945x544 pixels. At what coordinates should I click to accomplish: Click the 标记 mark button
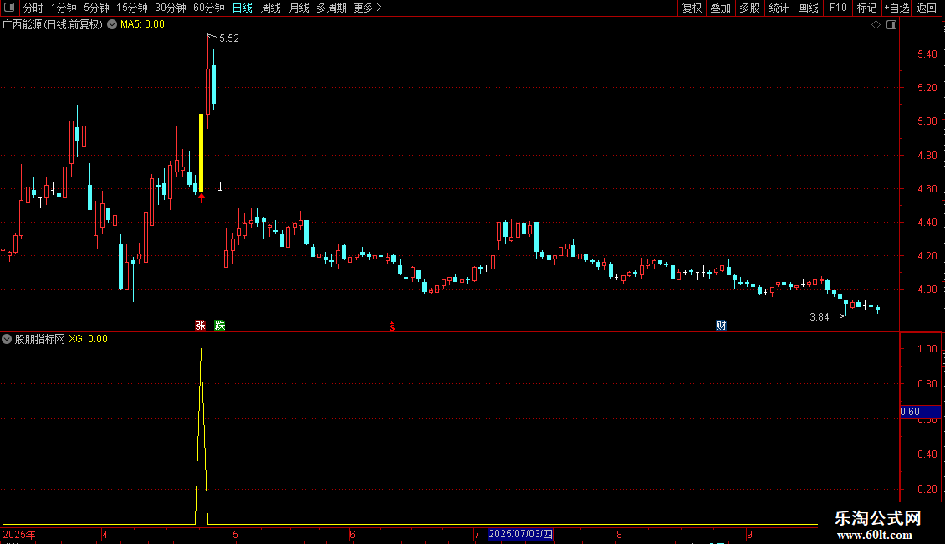tap(866, 8)
